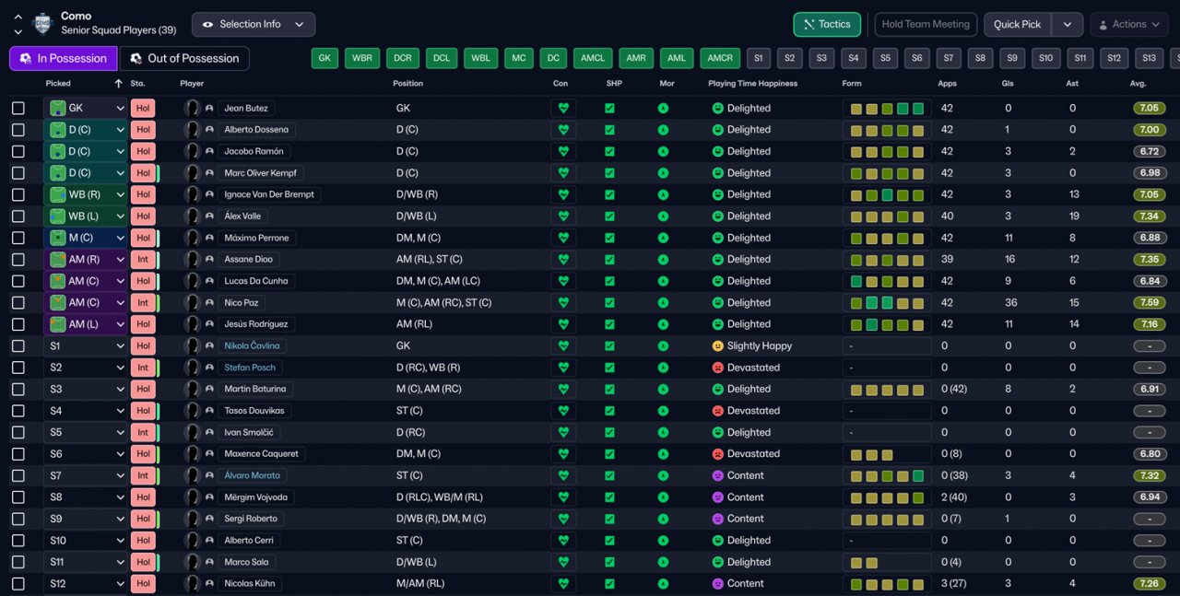Click Nico Paz's form colour squares
The width and height of the screenshot is (1180, 596).
(887, 302)
